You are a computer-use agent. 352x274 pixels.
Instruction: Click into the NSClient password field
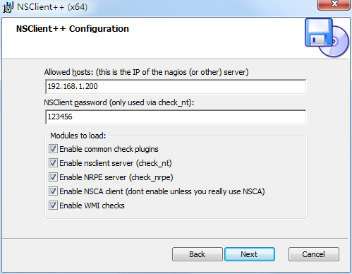pyautogui.click(x=176, y=117)
